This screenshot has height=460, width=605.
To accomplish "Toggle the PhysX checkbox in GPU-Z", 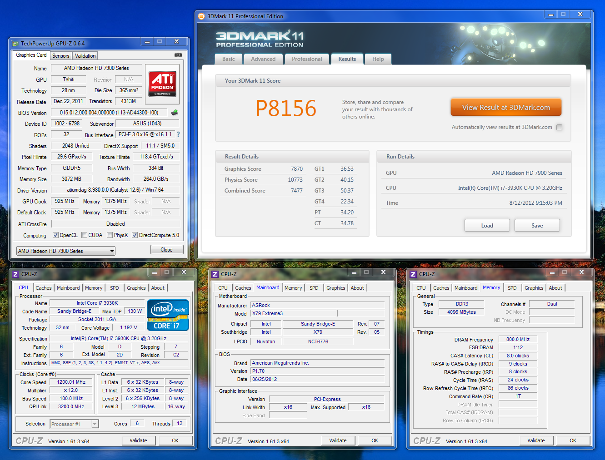I will tap(110, 235).
